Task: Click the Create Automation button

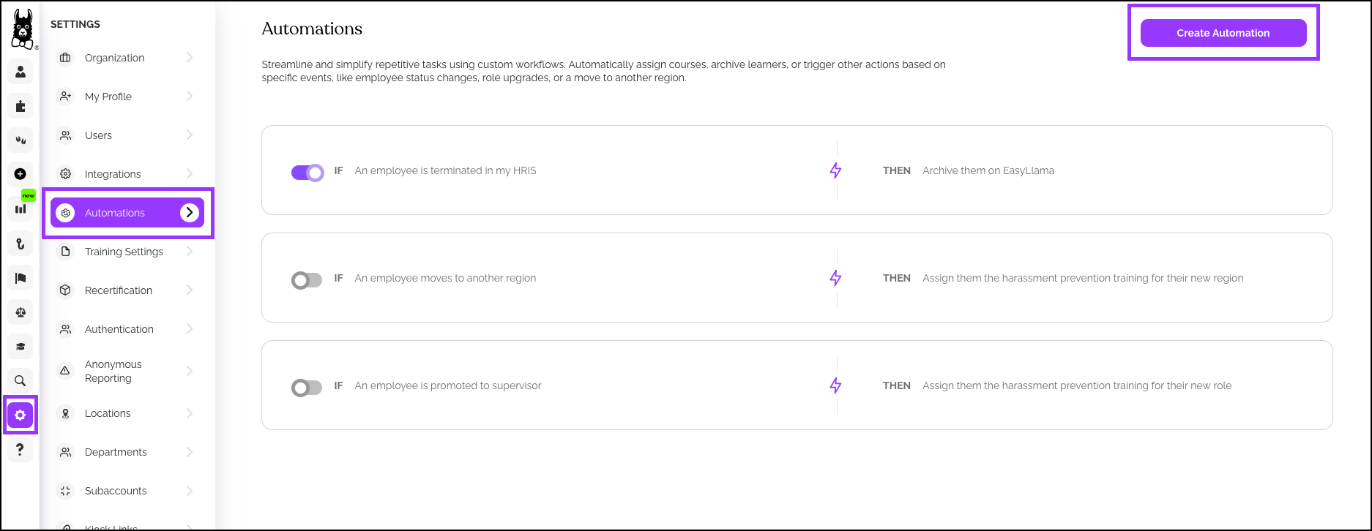Action: coord(1223,33)
